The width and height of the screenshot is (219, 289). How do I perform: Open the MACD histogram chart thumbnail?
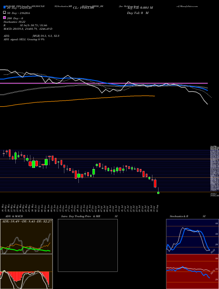pos(26,271)
